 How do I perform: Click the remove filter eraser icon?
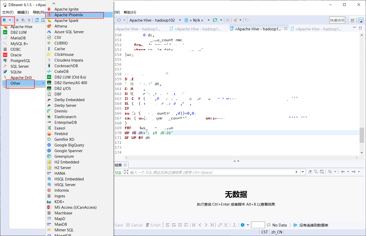pos(310,172)
